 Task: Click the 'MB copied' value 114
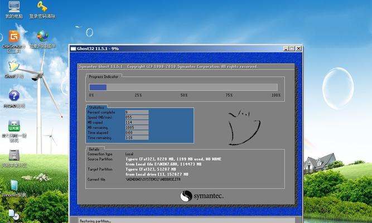137,123
